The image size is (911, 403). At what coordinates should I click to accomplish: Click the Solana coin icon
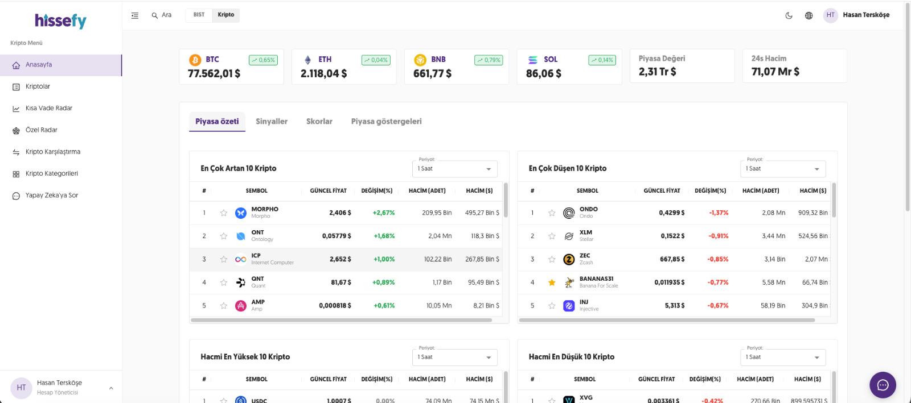point(533,60)
